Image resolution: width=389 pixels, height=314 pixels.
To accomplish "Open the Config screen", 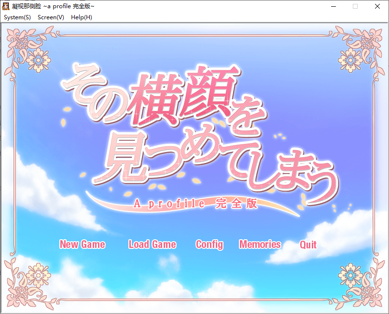I will (209, 245).
